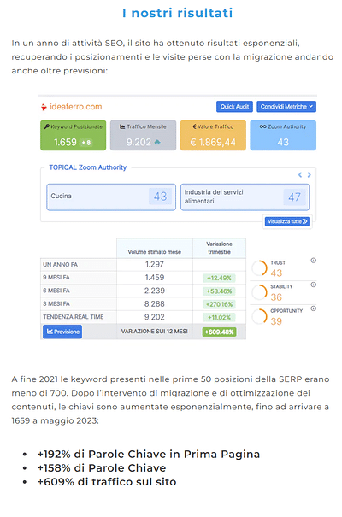This screenshot has height=517, width=342.
Task: Click the UN ANNO FA row label
Action: [x=60, y=264]
